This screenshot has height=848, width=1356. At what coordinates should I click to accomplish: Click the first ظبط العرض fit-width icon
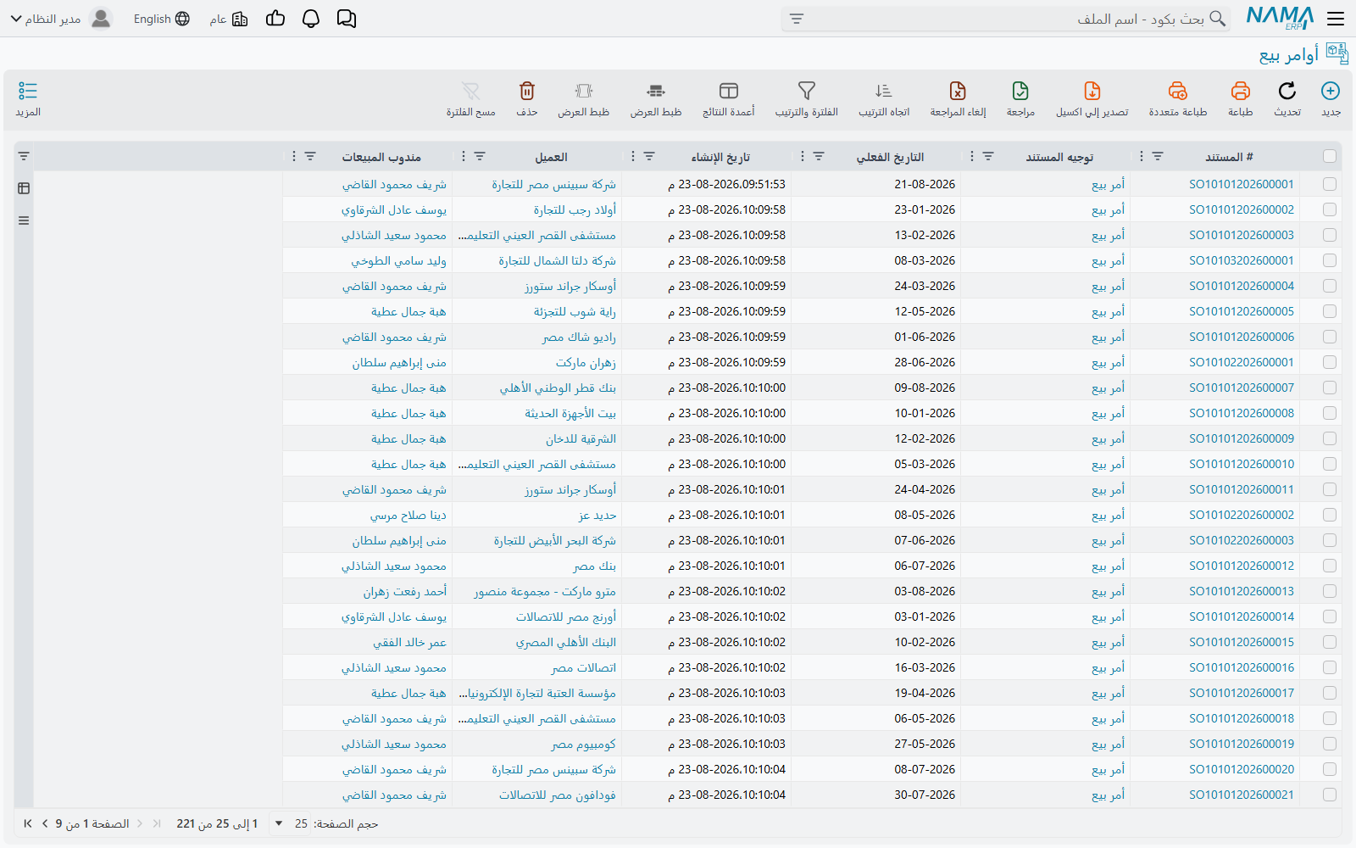click(656, 98)
